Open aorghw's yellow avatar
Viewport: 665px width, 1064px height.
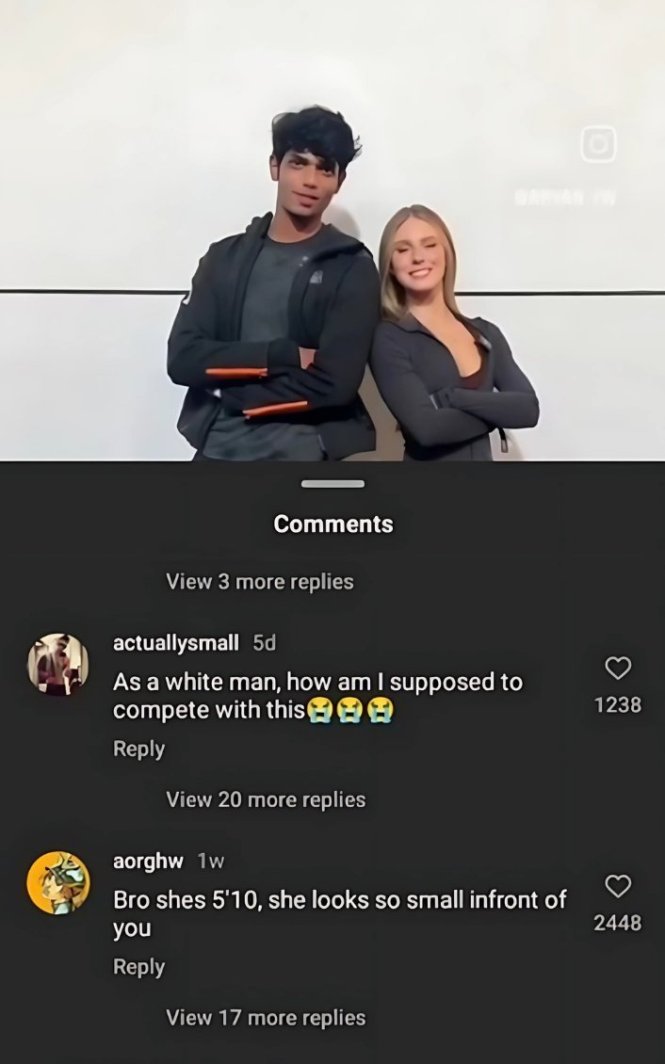coord(57,883)
